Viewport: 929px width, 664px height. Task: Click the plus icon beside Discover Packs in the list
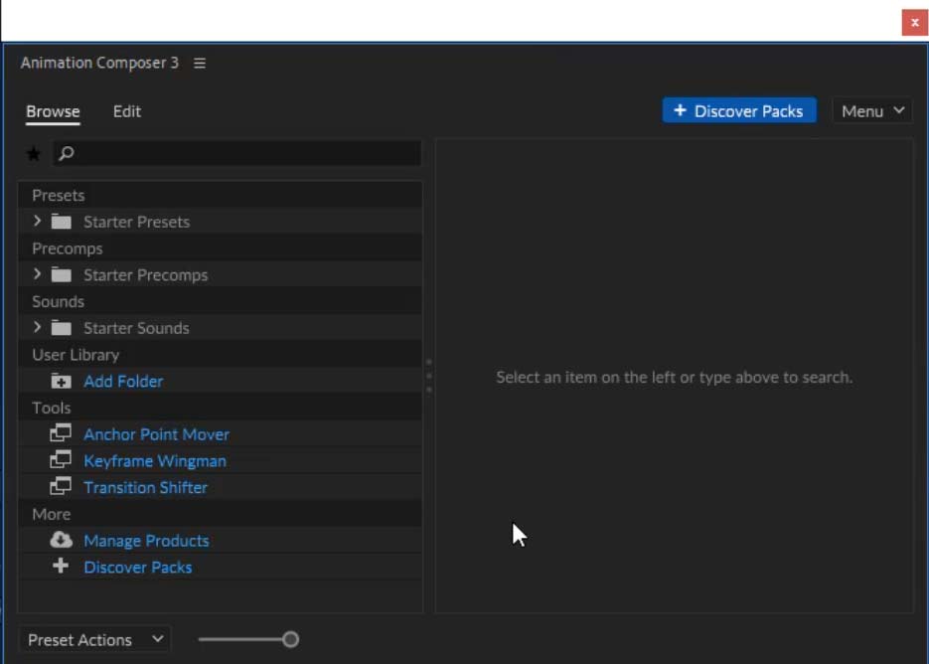point(61,567)
